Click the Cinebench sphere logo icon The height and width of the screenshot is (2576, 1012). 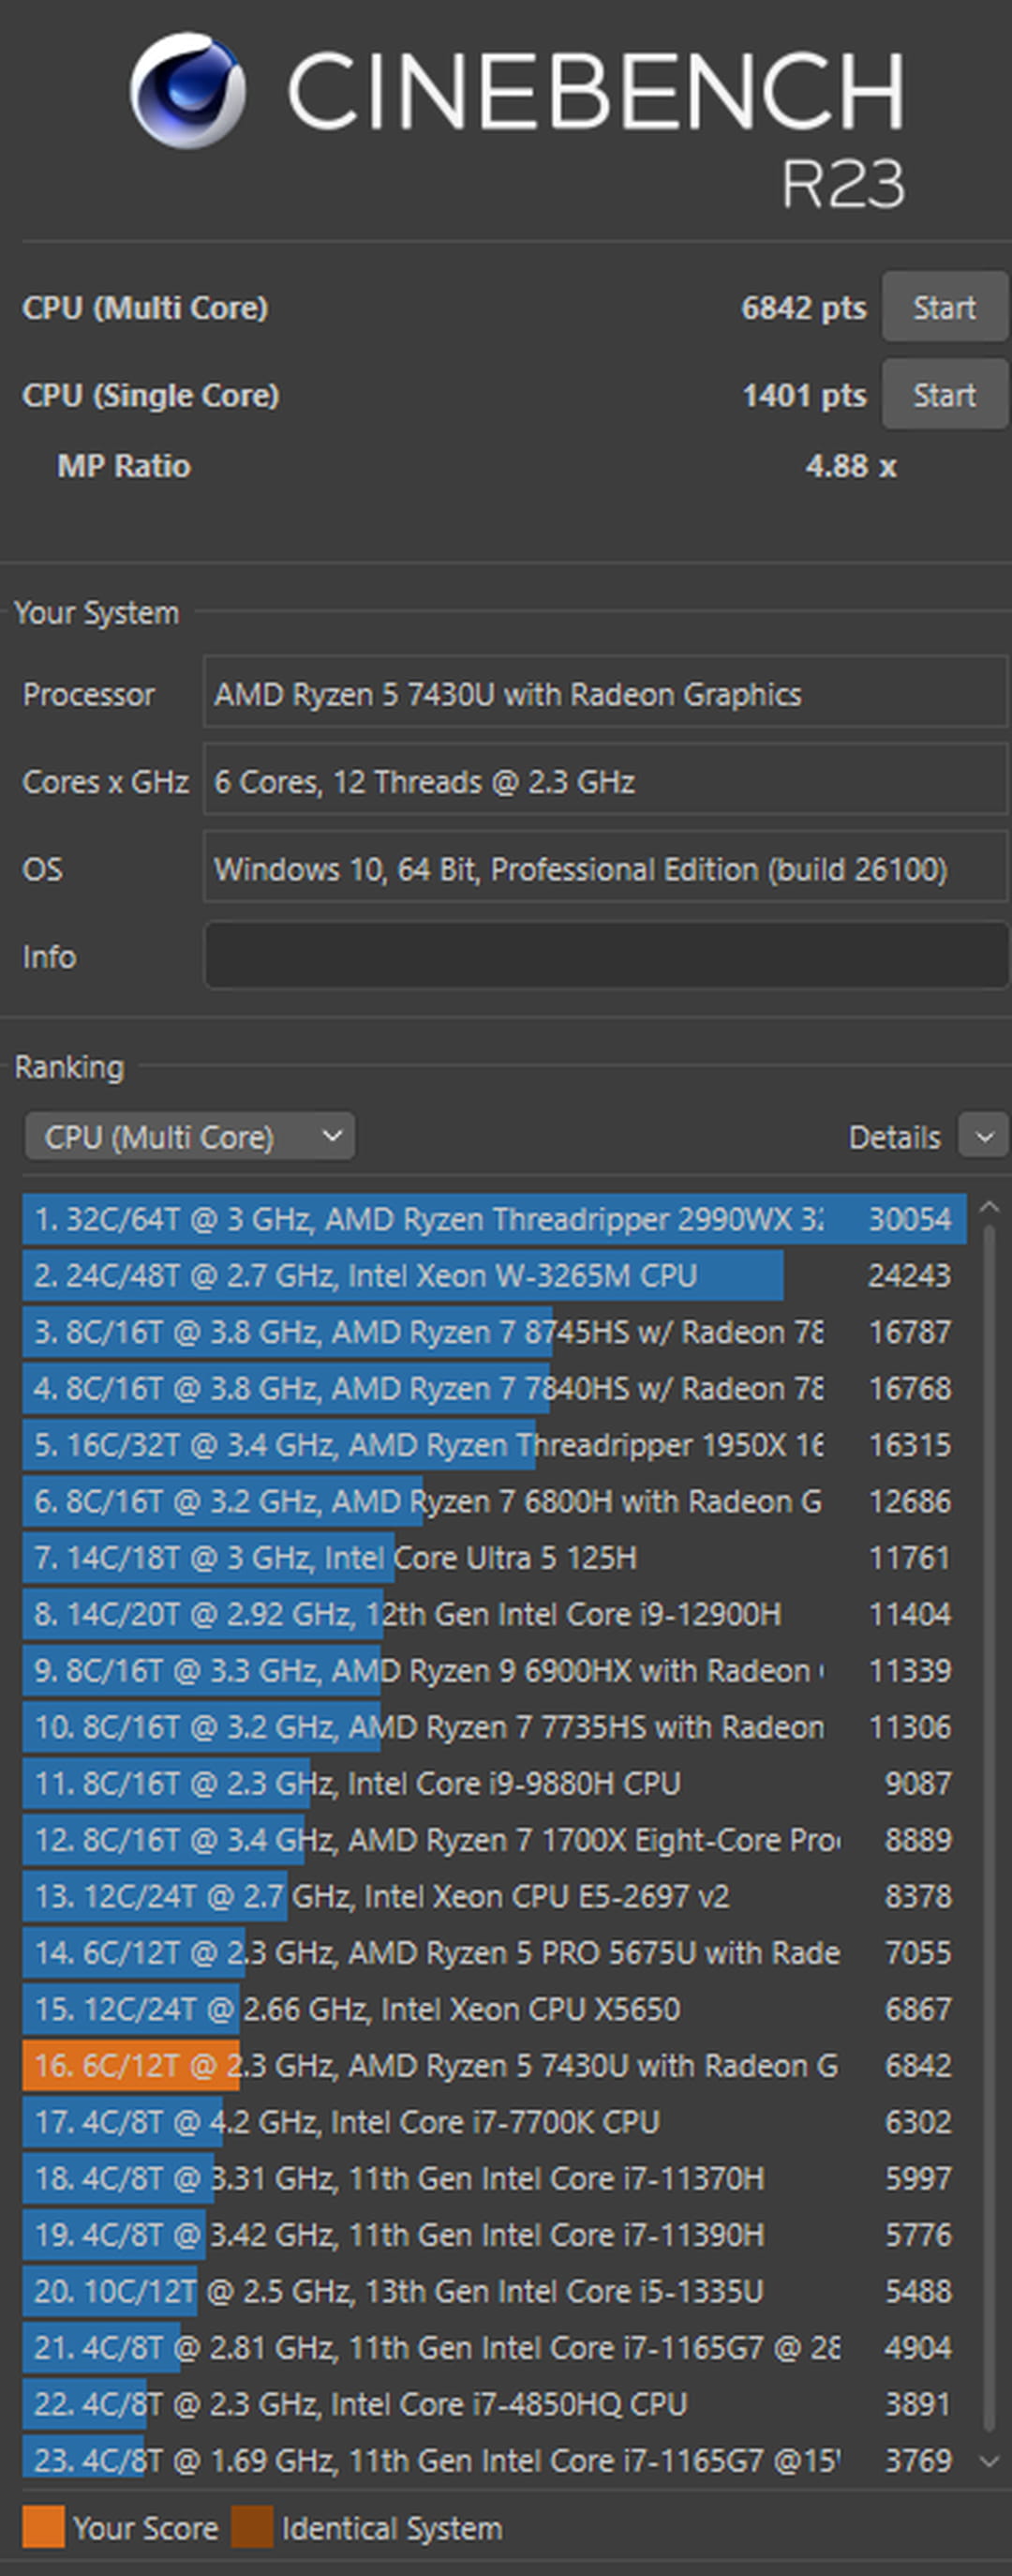pos(187,90)
